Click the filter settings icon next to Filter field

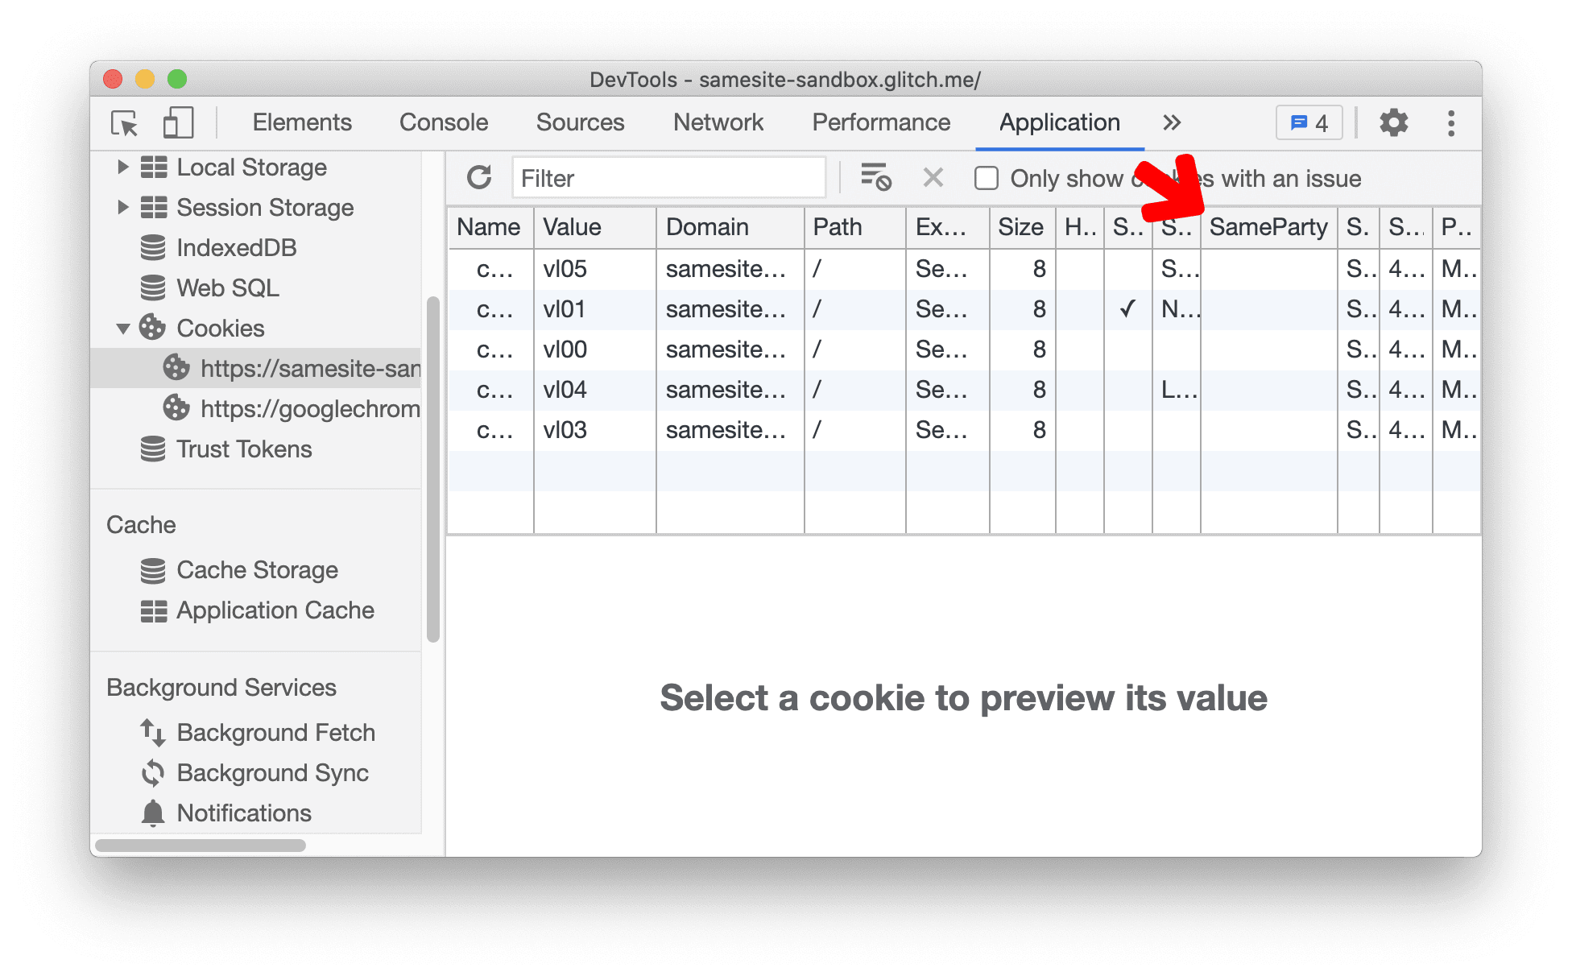(875, 179)
